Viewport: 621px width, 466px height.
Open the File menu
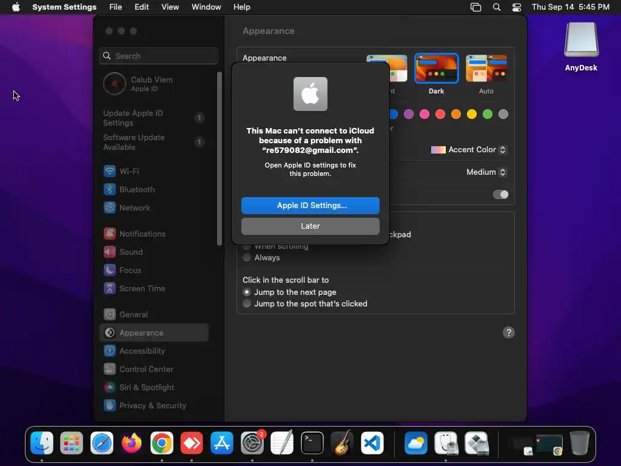point(116,7)
